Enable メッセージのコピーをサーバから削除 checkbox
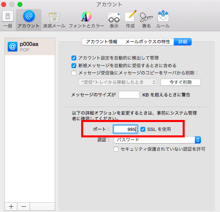 (74, 73)
